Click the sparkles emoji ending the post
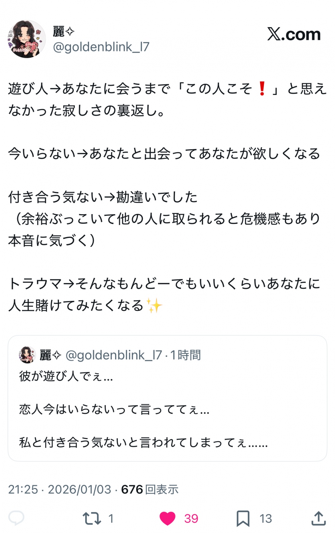Viewport: 335px width, 533px height. (154, 305)
